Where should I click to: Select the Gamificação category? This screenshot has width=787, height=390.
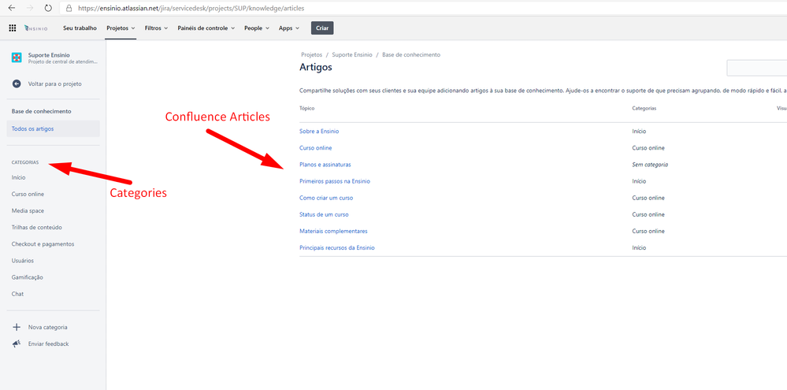[27, 277]
